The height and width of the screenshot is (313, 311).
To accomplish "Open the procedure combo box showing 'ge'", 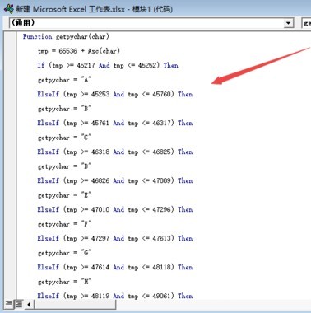I will point(306,23).
